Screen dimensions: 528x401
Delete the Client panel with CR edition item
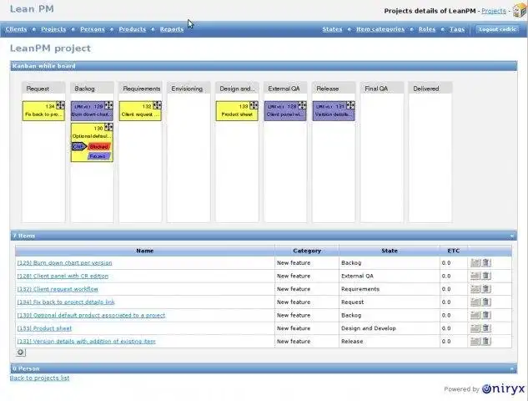point(486,276)
